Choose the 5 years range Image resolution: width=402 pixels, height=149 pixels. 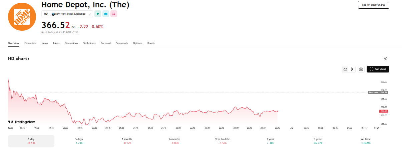click(x=318, y=141)
